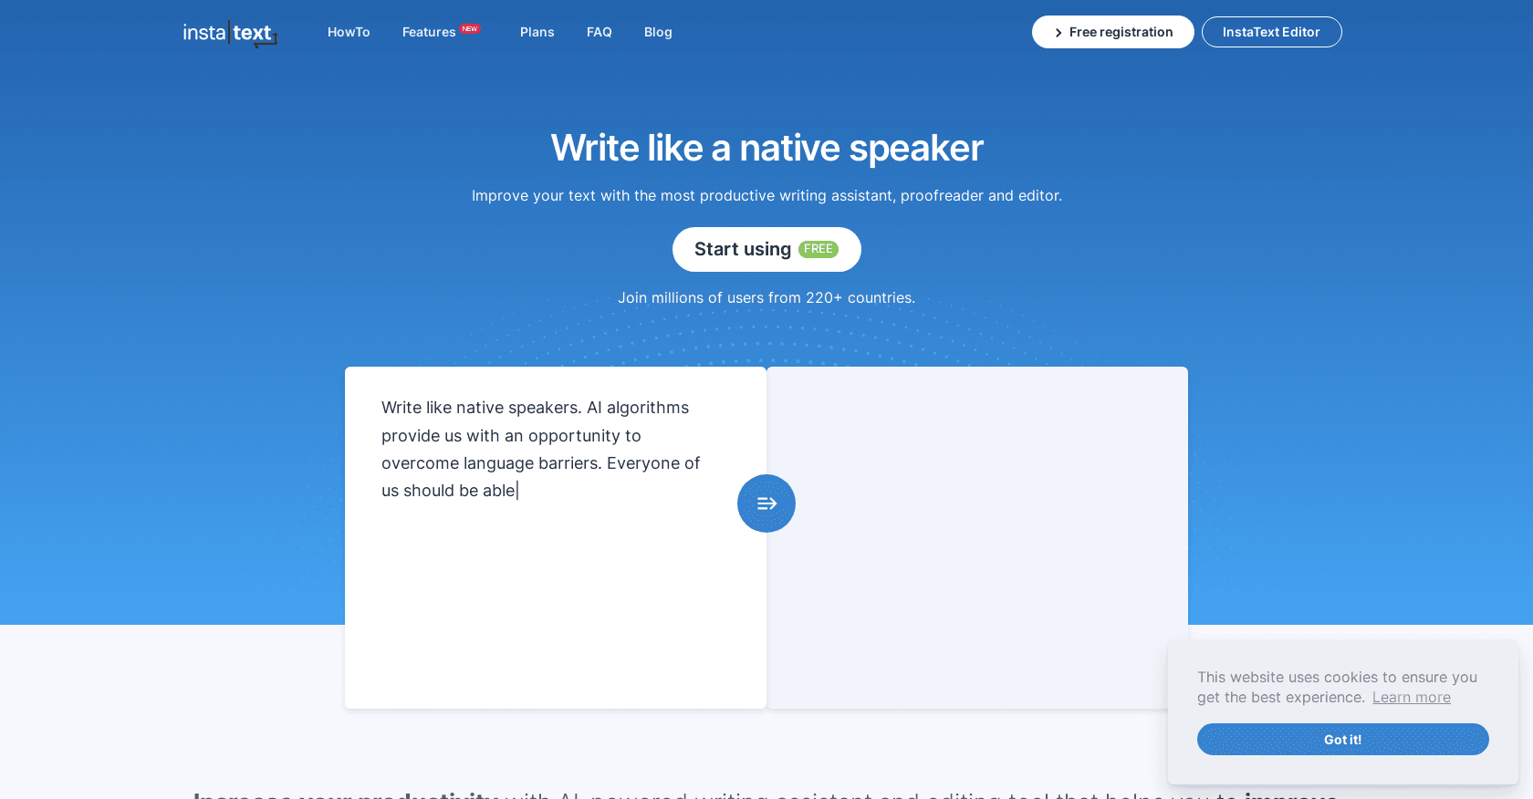Viewport: 1533px width, 799px height.
Task: Click the cookie notice message text
Action: pyautogui.click(x=1338, y=687)
